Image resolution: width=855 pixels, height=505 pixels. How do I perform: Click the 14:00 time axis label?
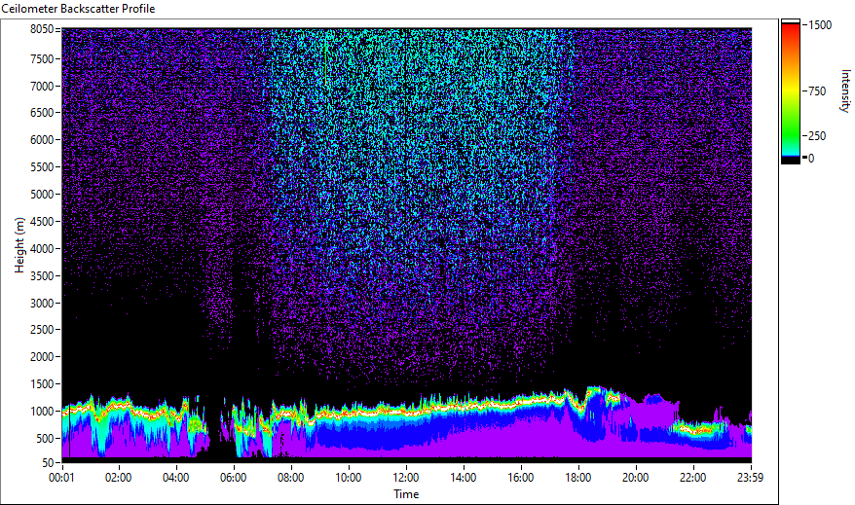pos(464,478)
